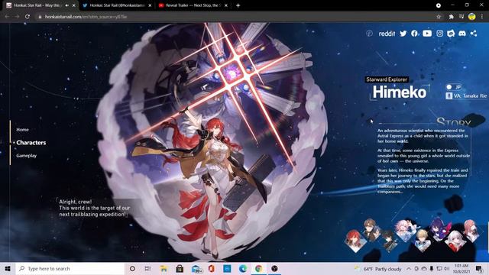Open a new browser tab

coord(238,5)
